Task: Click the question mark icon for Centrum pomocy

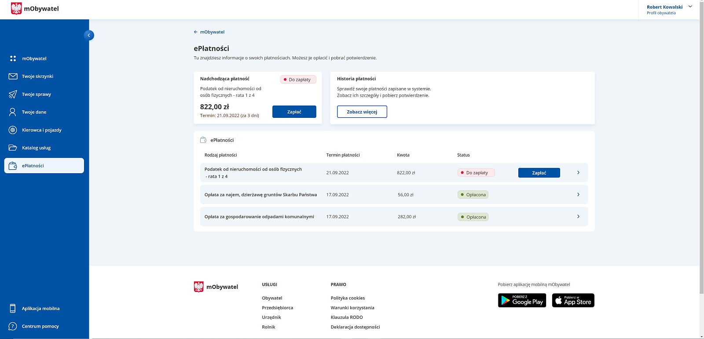Action: [x=13, y=326]
